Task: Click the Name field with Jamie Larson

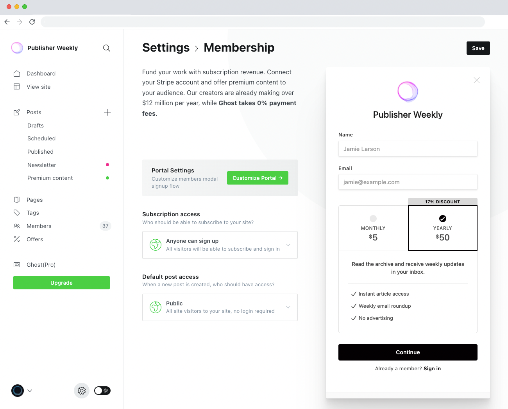Action: (408, 149)
